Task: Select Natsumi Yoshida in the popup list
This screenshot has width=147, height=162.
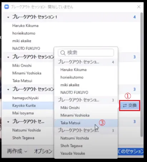Action: coord(86,138)
